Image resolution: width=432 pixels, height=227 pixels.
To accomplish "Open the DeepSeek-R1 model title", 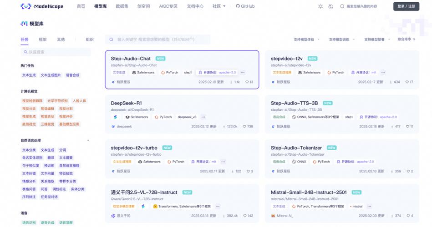I will pos(126,103).
